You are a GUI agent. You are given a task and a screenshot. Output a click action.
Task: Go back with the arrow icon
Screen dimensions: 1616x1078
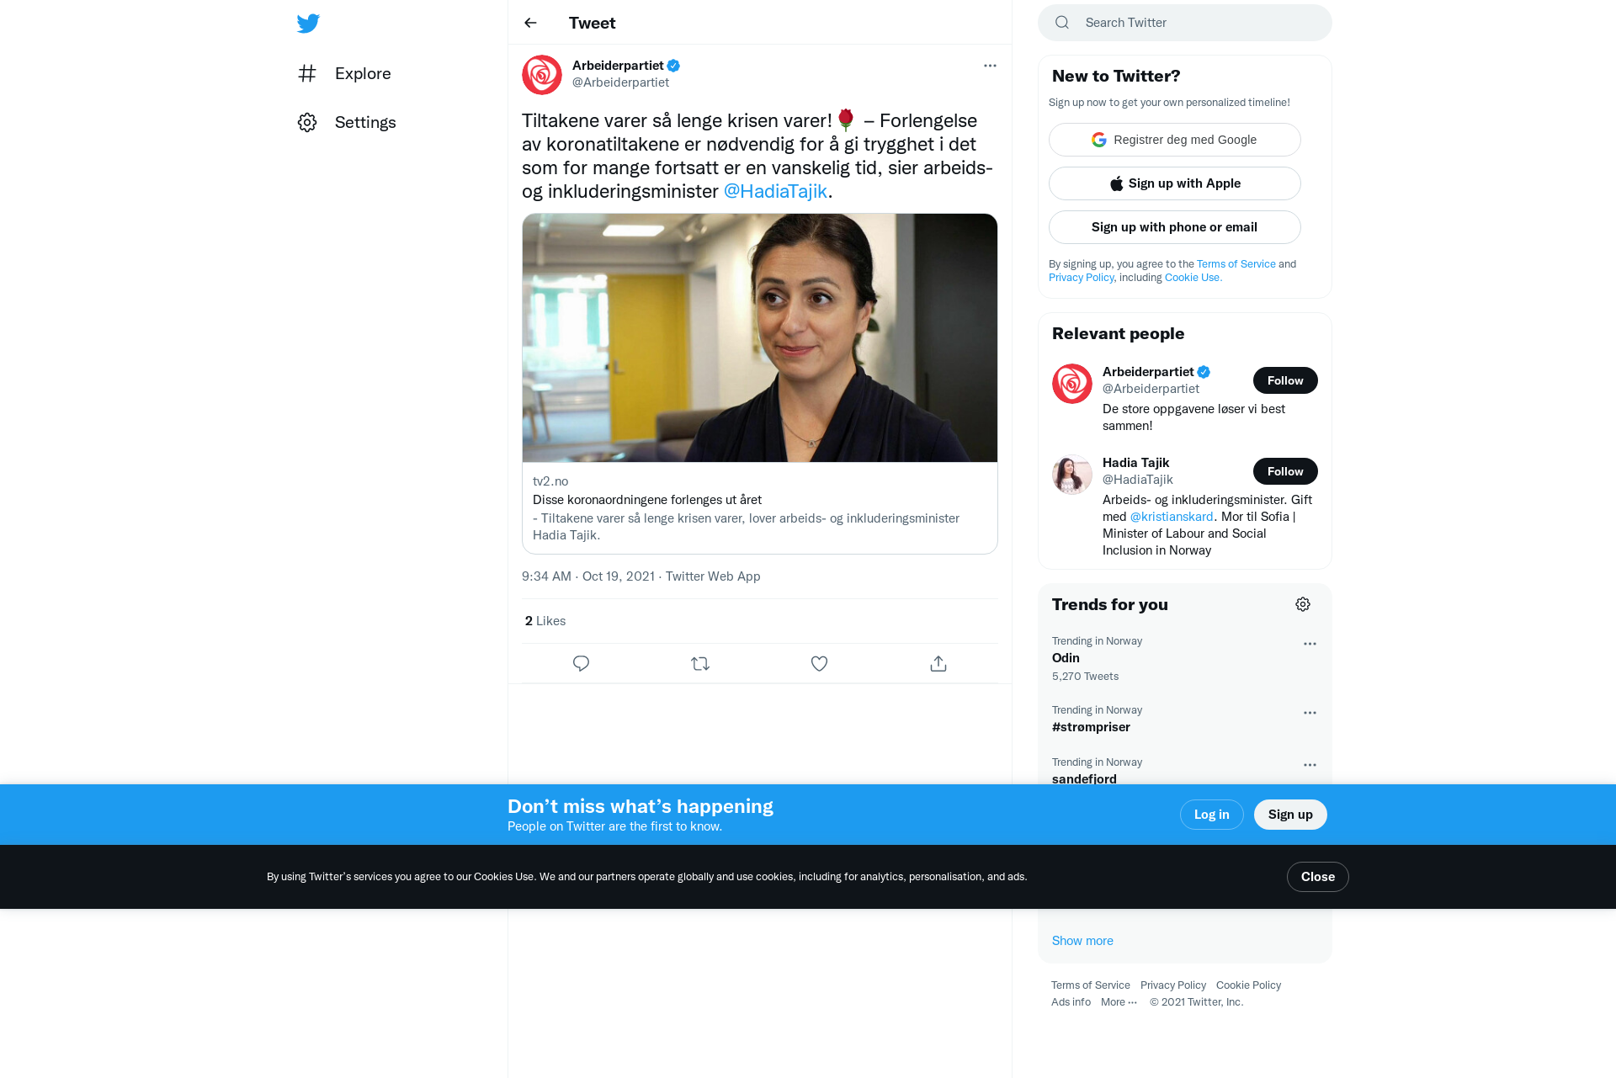pos(530,23)
